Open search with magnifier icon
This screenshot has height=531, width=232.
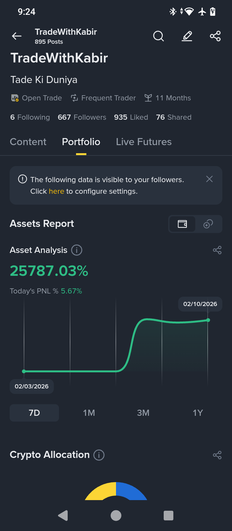click(x=158, y=36)
